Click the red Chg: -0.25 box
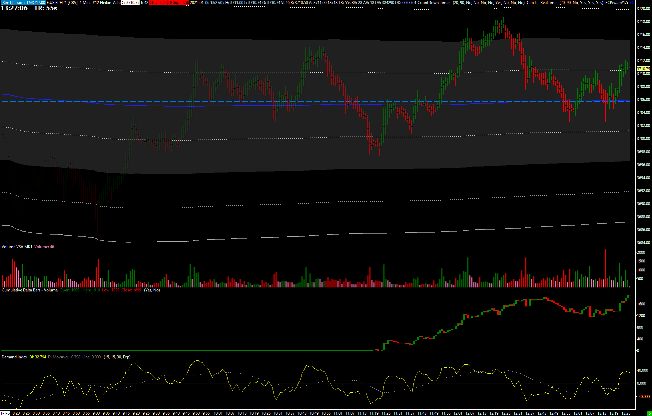 point(158,2)
